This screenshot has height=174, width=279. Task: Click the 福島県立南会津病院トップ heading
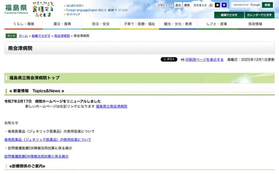(x=34, y=78)
